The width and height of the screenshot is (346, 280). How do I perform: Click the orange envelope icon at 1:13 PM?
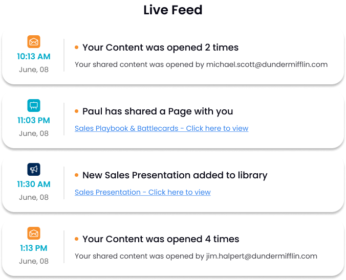[34, 233]
